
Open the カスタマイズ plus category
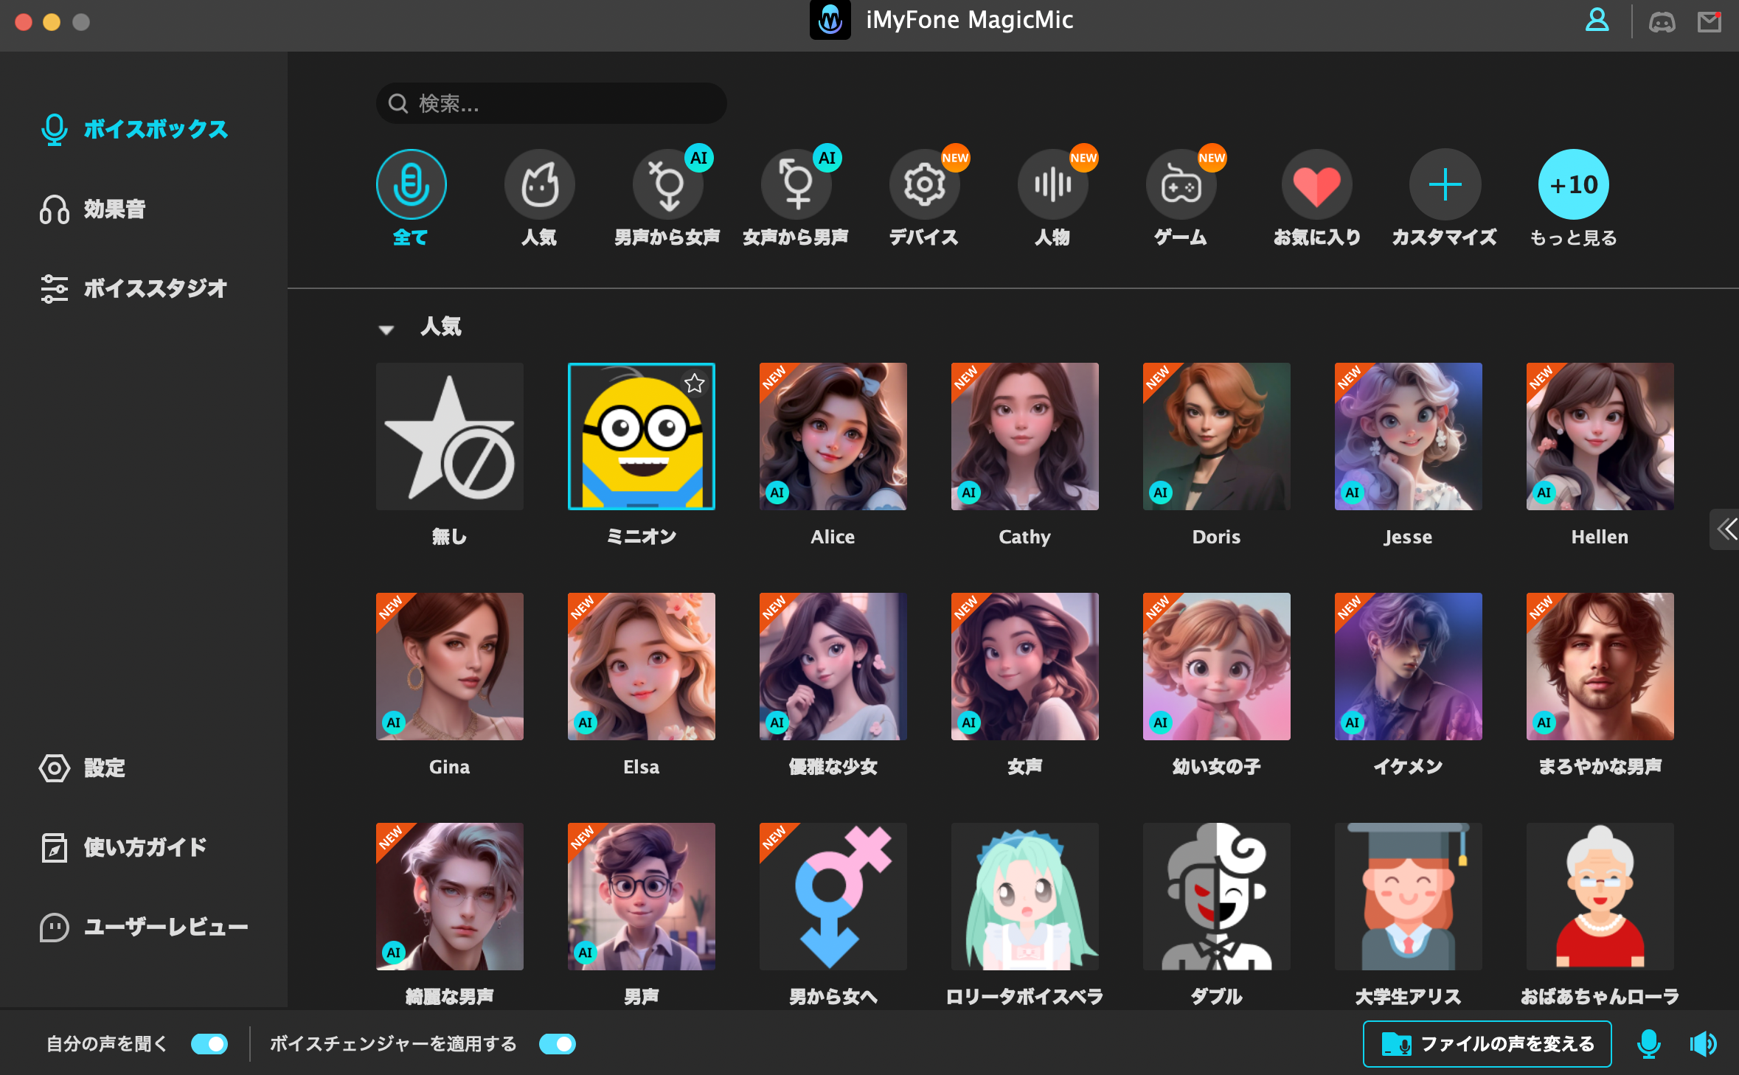click(x=1445, y=184)
